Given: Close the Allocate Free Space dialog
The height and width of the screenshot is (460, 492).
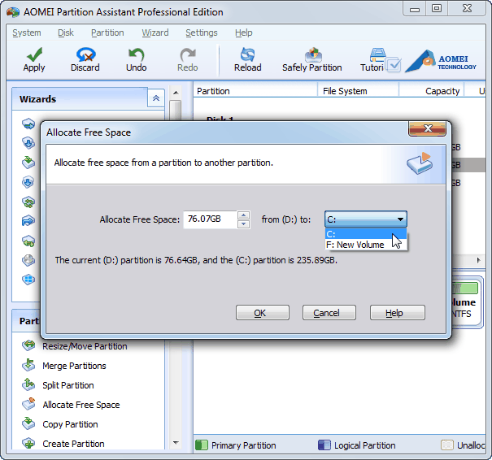Looking at the screenshot, I should click(428, 128).
